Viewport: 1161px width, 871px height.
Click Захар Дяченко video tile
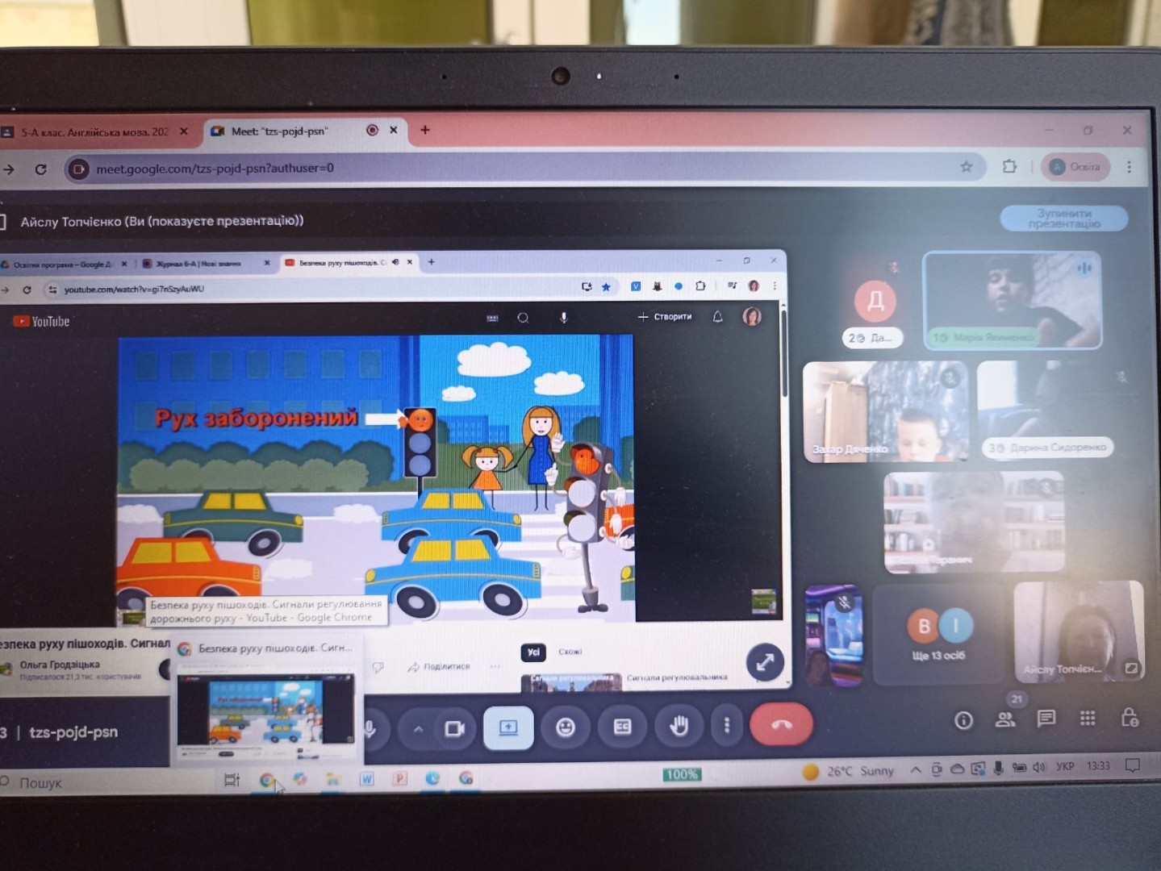coord(886,412)
